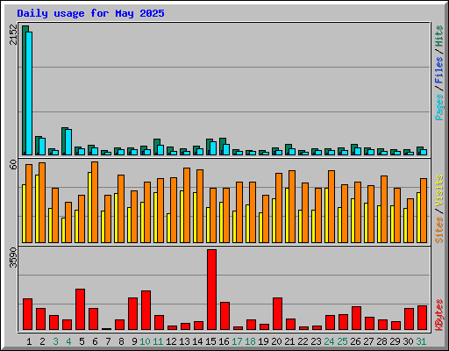
Task: Click green day 31 label
Action: 421,341
